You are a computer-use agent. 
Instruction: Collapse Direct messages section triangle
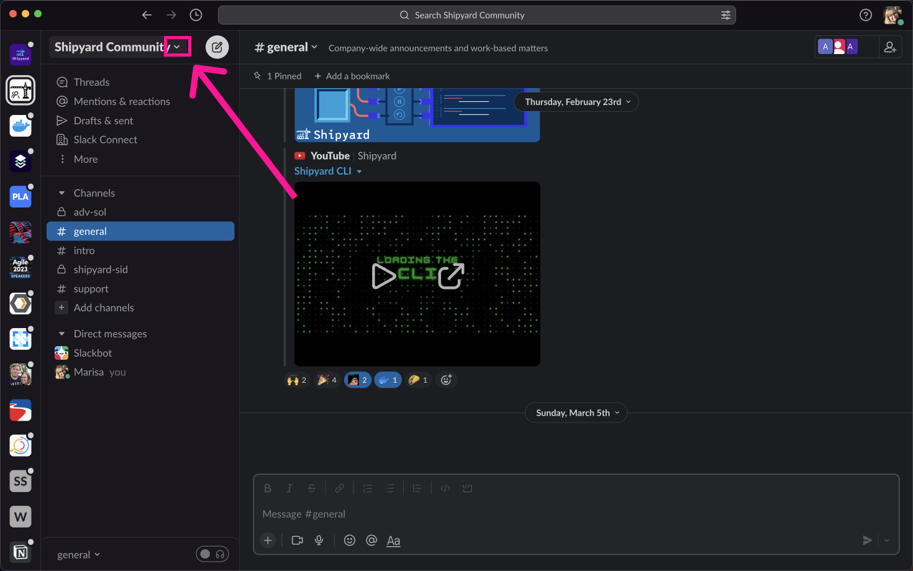(x=61, y=334)
